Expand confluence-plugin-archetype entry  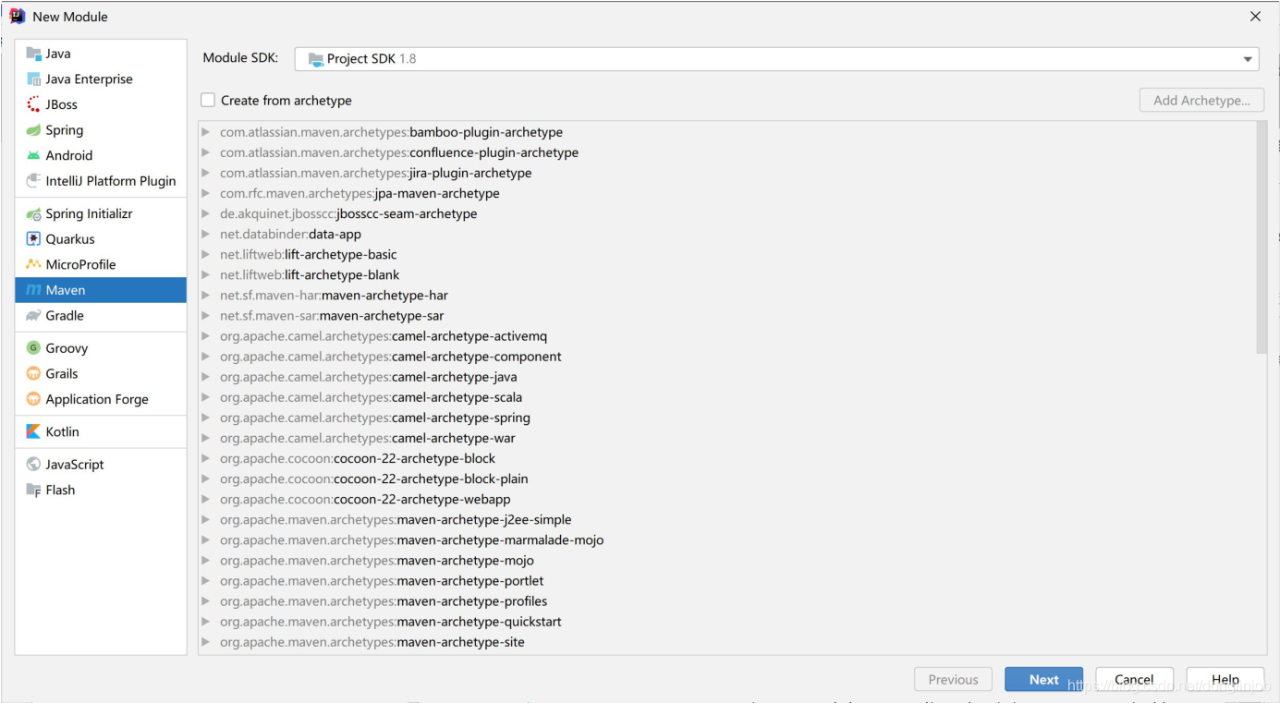[x=205, y=152]
